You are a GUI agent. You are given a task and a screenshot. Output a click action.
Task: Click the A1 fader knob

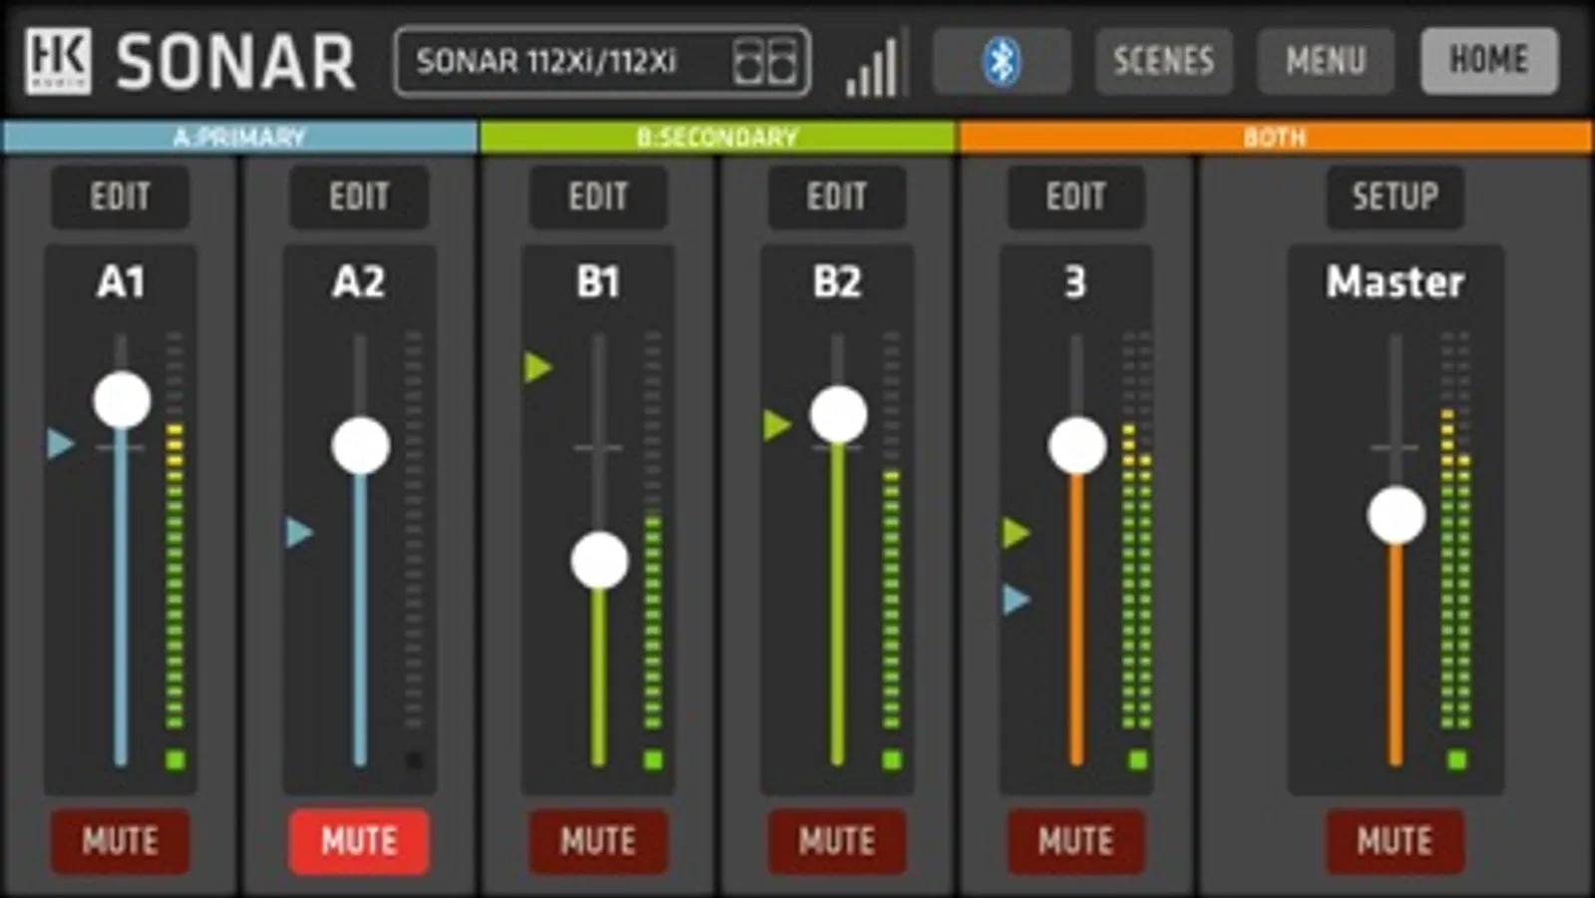(x=122, y=400)
